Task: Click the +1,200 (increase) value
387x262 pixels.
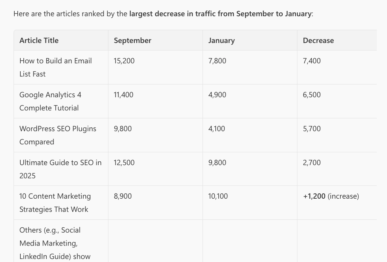Action: pos(331,196)
